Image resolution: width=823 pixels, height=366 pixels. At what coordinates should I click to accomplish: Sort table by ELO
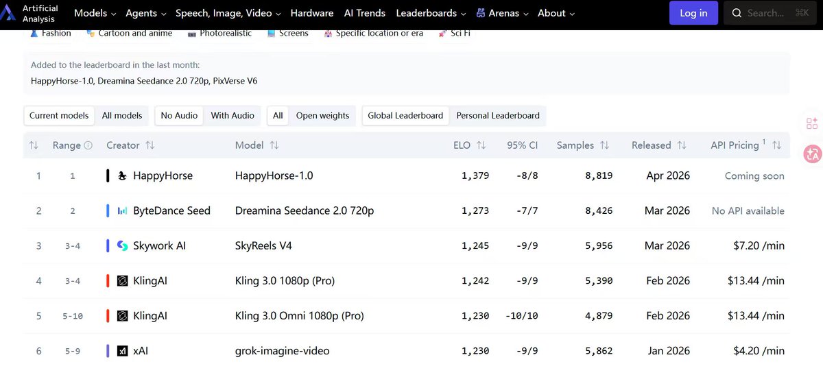470,145
